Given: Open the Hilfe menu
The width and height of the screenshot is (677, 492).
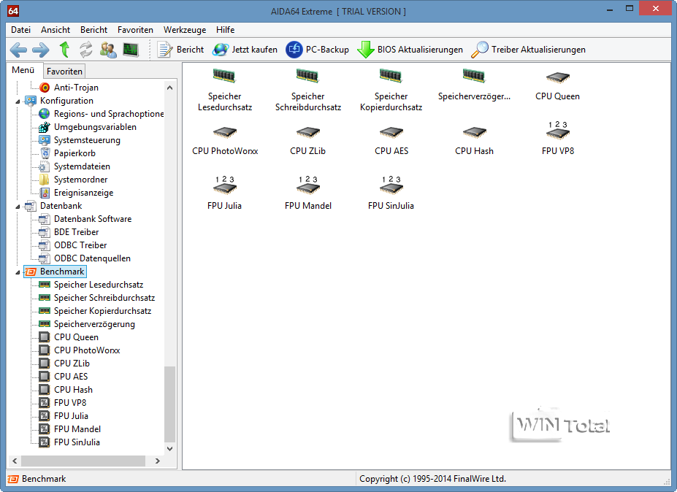Looking at the screenshot, I should click(x=225, y=30).
